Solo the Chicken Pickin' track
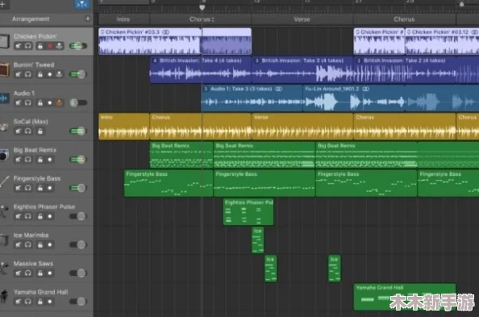Screen dimensions: 479x317 27,46
